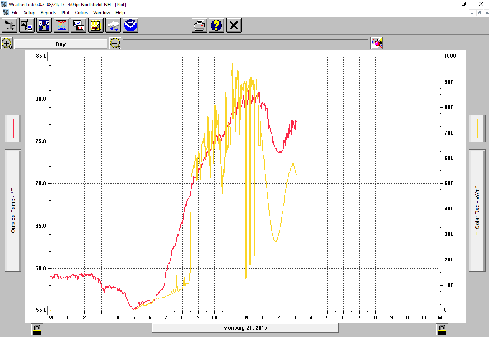Click the 1000 upper solar scale field
Screen dimensions: 489x337
click(453, 56)
